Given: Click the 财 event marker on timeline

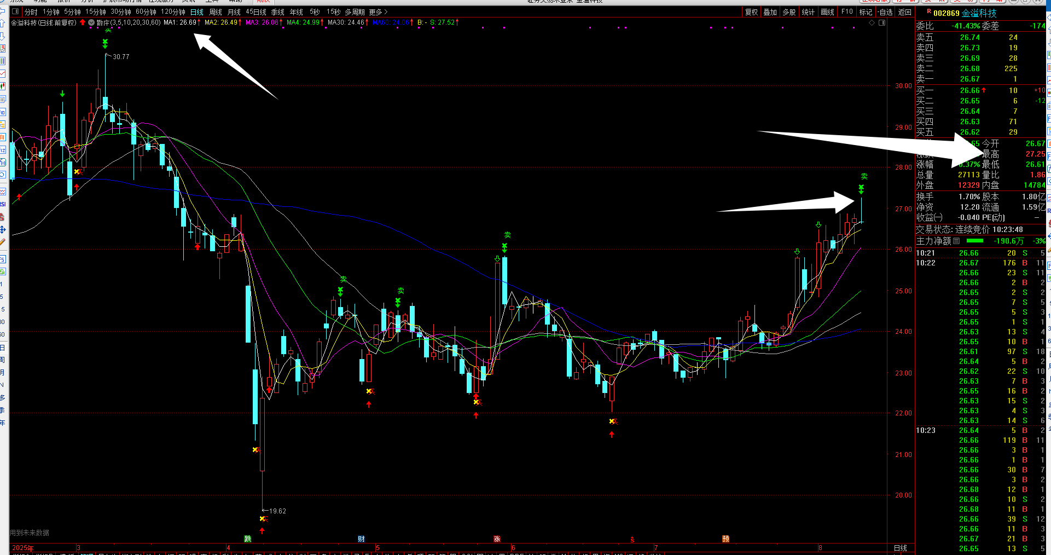Looking at the screenshot, I should [x=361, y=539].
